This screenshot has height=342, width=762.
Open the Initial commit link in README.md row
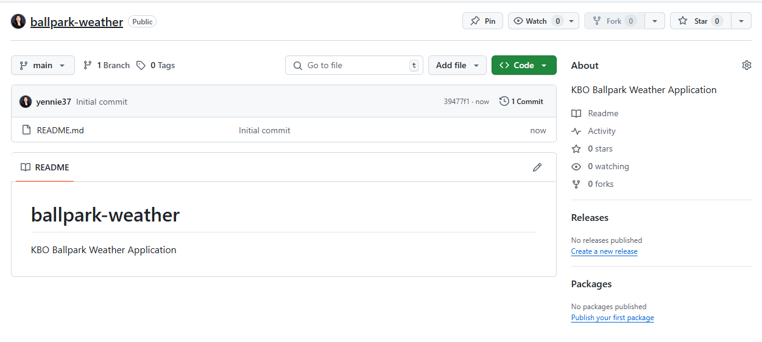264,130
